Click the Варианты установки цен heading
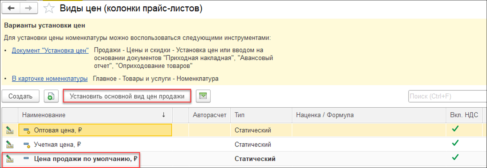487x168 pixels. pyautogui.click(x=44, y=26)
